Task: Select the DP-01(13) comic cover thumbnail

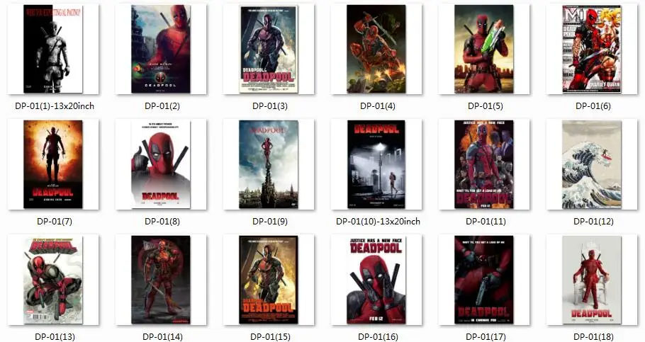Action: click(53, 280)
